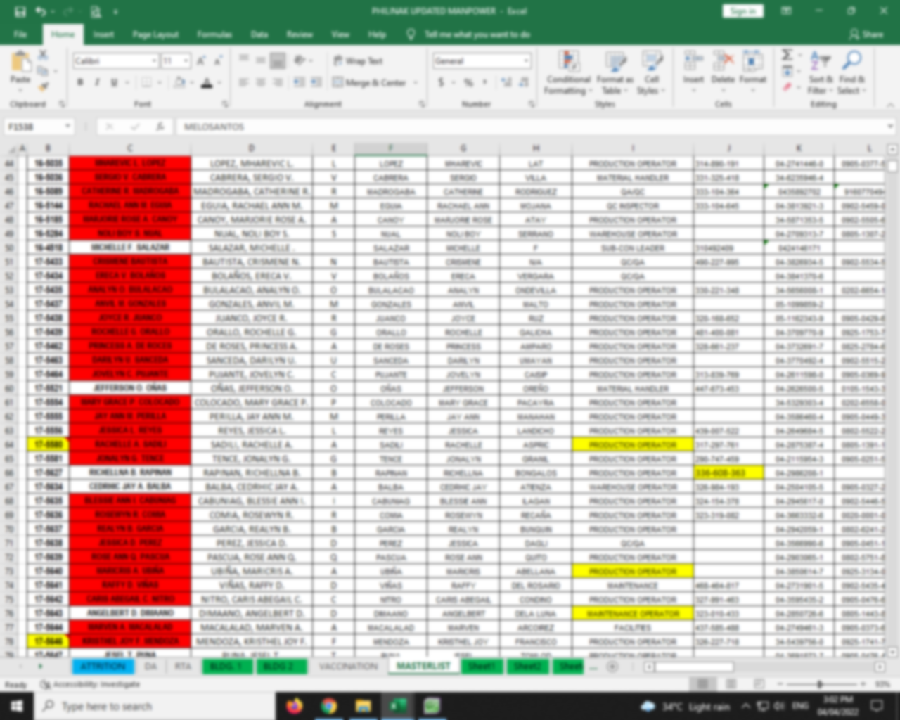Screen dimensions: 900x720
Task: Open Sort & Filter menu
Action: [820, 73]
